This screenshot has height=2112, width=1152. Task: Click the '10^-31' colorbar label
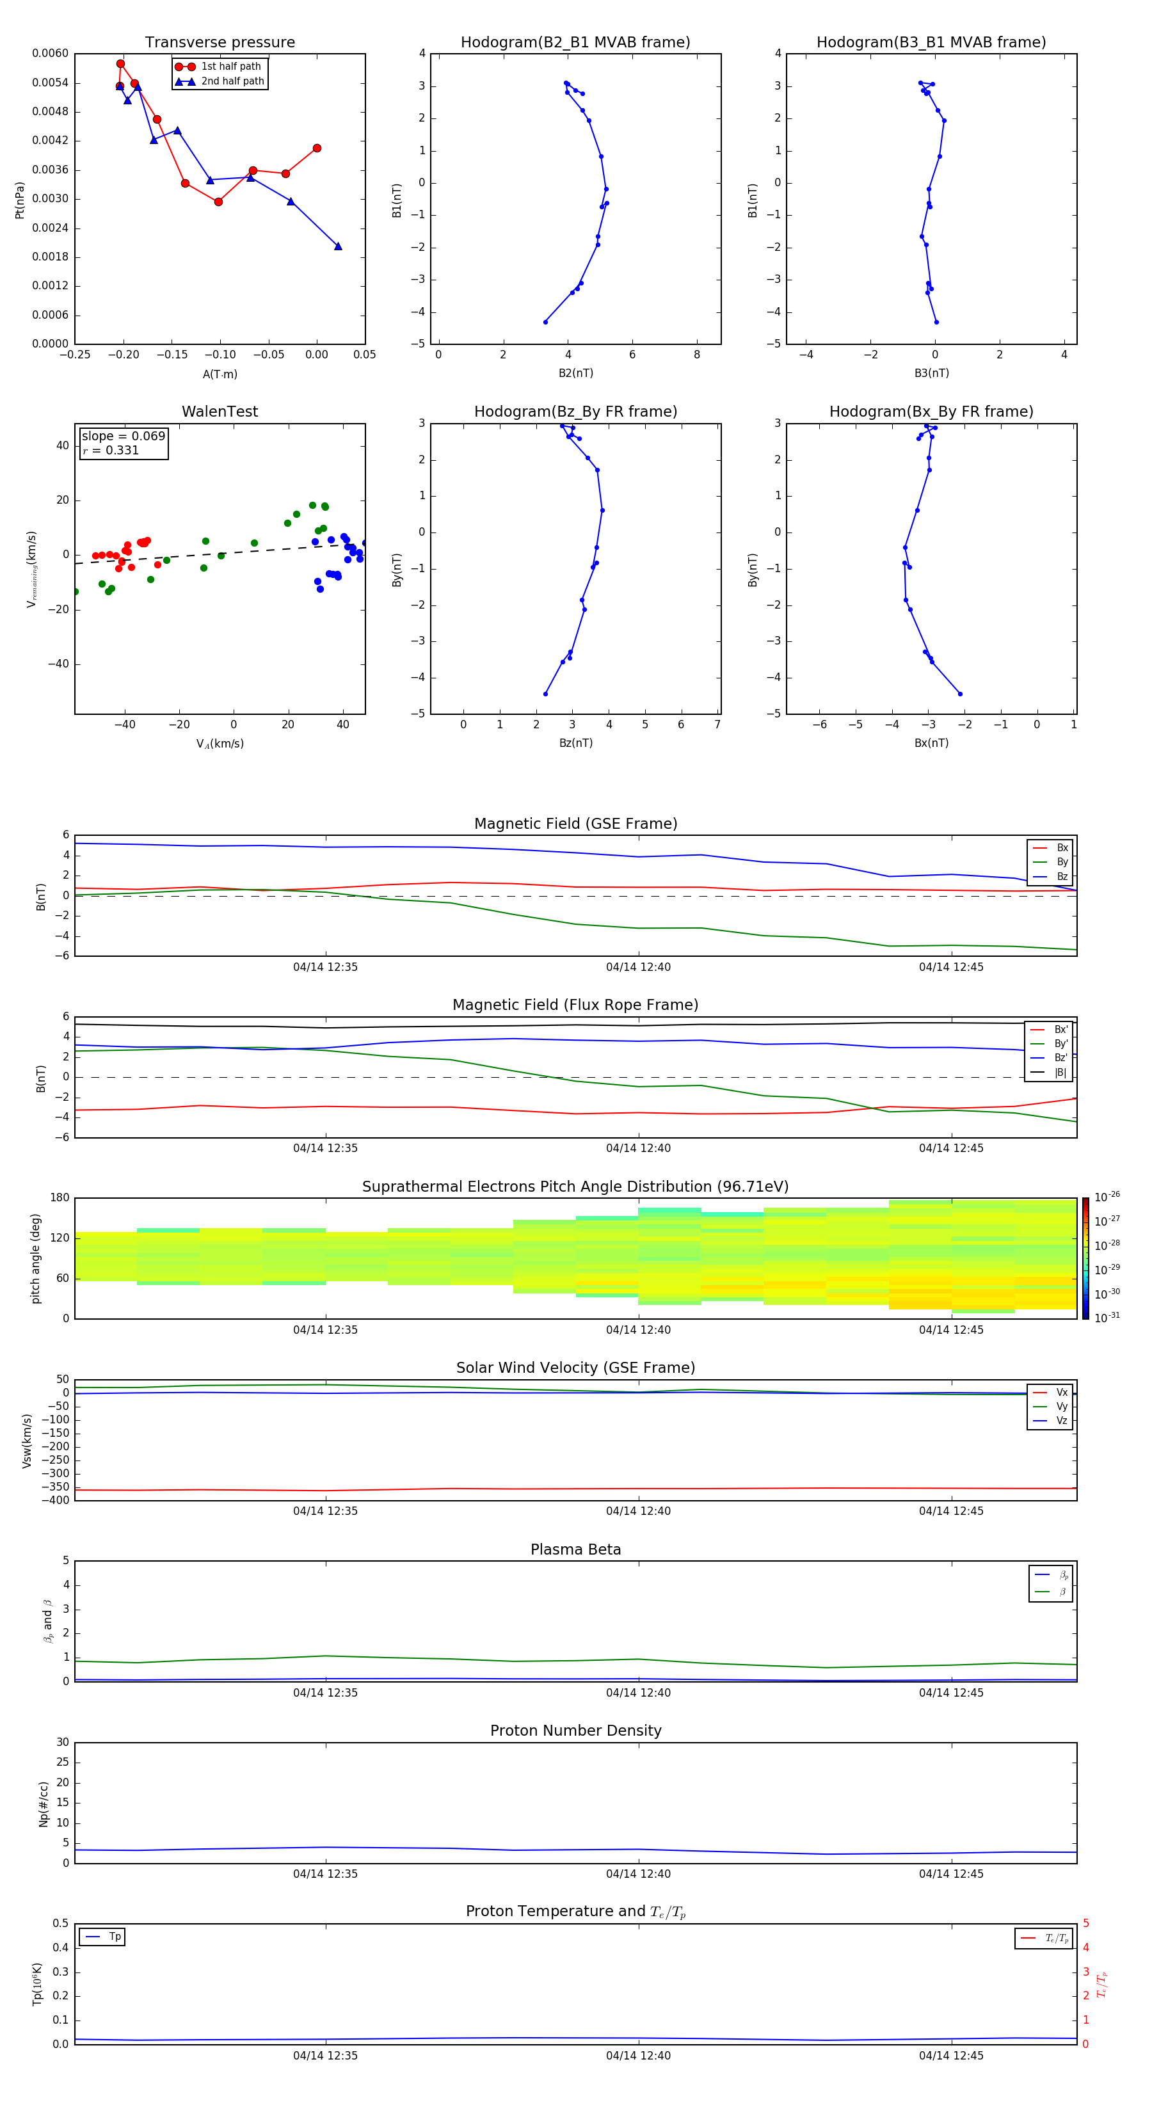pos(1107,1318)
